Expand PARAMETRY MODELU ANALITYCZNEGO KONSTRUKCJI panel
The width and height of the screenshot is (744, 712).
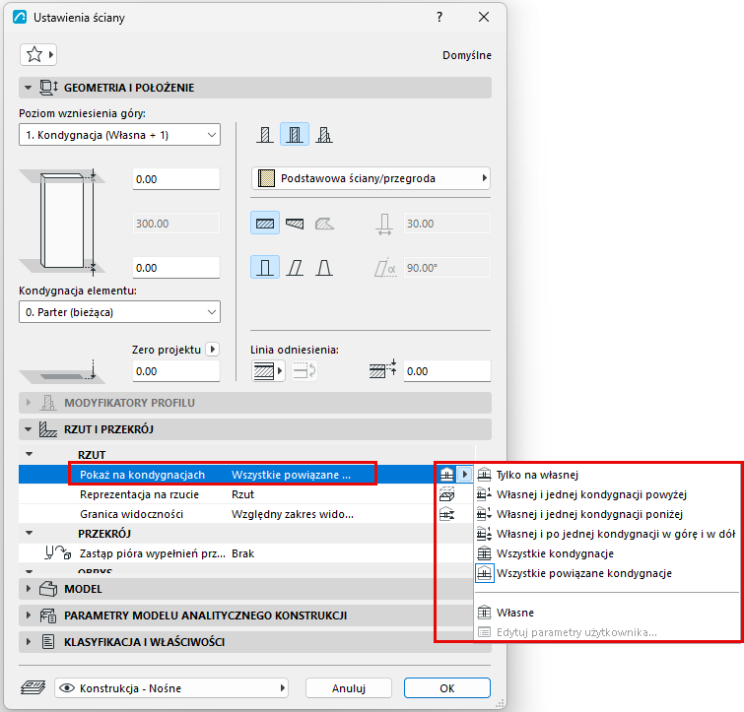tap(28, 615)
